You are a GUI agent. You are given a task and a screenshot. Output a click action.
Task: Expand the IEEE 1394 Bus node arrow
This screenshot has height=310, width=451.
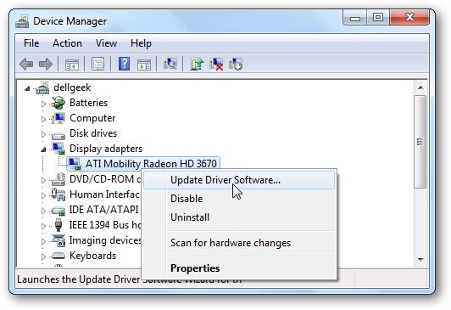[43, 226]
